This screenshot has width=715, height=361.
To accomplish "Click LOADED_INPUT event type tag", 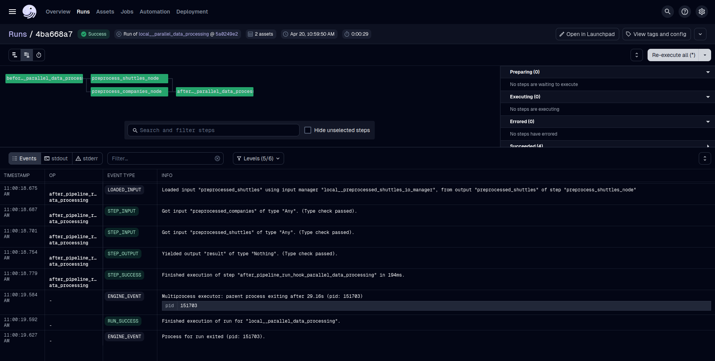I will point(124,190).
